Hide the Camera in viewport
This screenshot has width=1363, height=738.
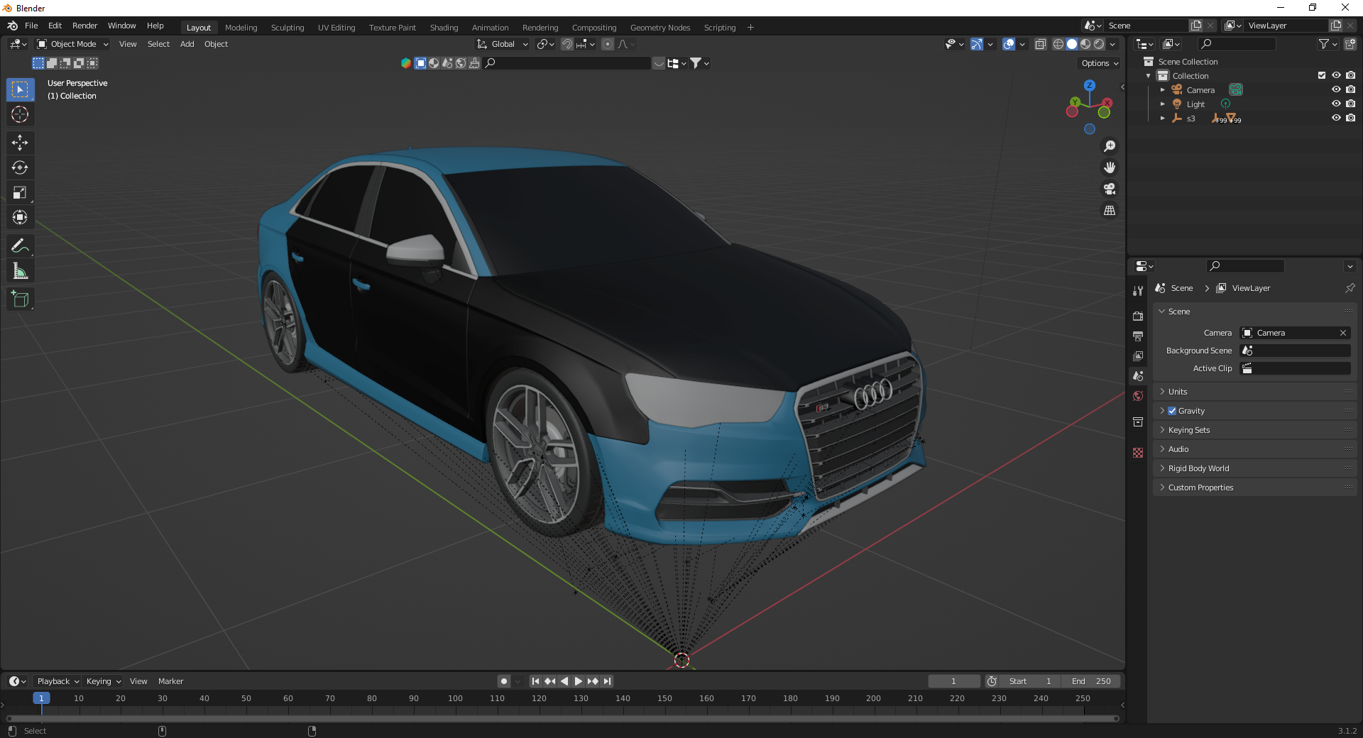tap(1336, 89)
